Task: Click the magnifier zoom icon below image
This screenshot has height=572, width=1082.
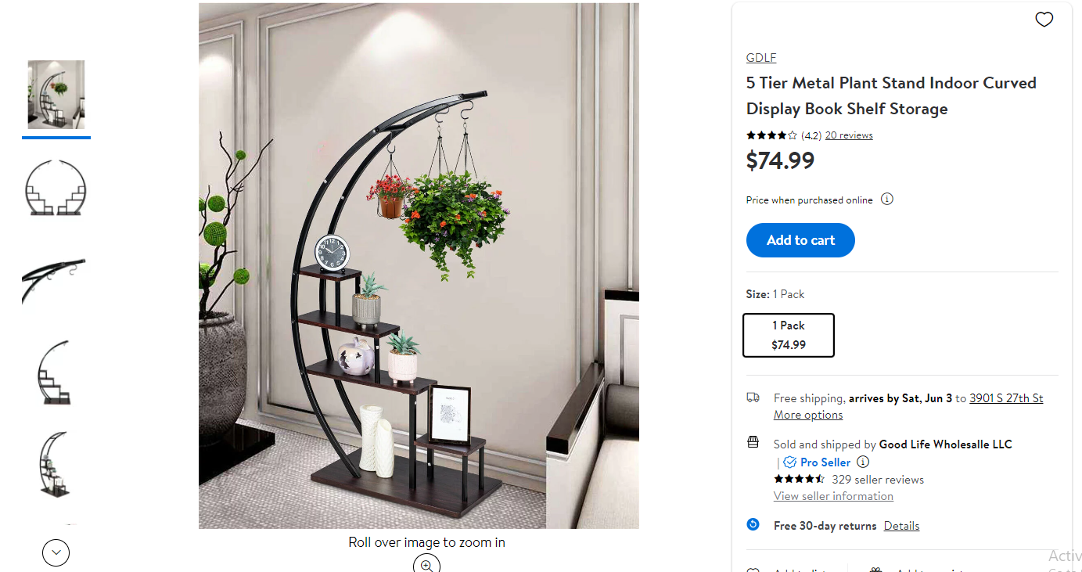Action: coord(426,564)
